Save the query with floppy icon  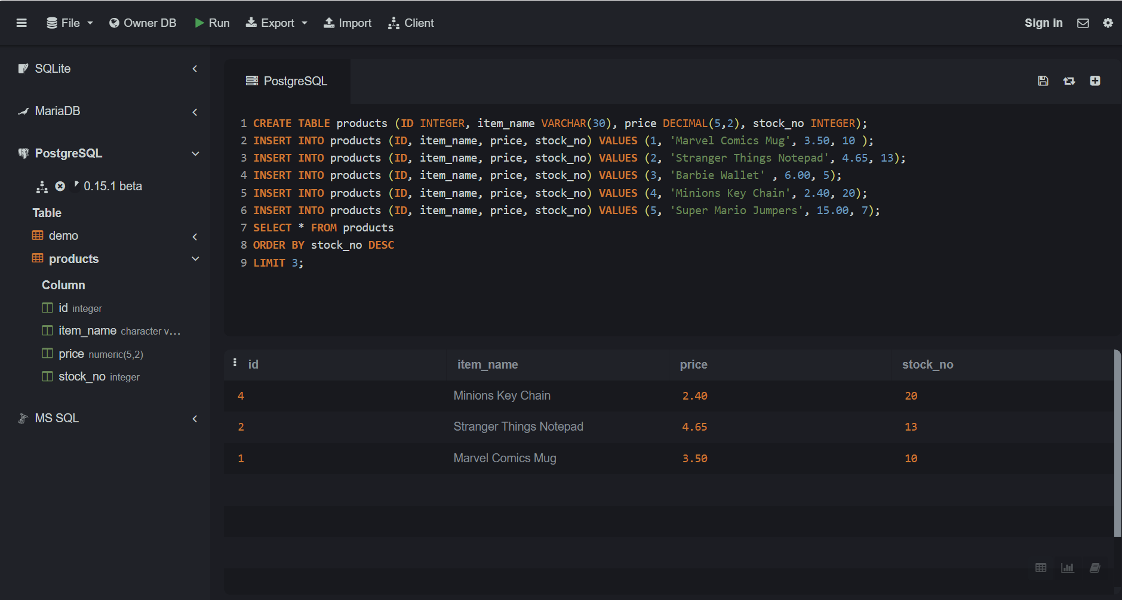tap(1043, 81)
